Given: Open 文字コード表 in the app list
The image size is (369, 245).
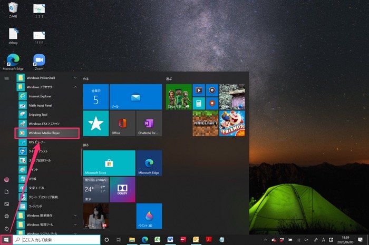Looking at the screenshot, I should (x=47, y=188).
